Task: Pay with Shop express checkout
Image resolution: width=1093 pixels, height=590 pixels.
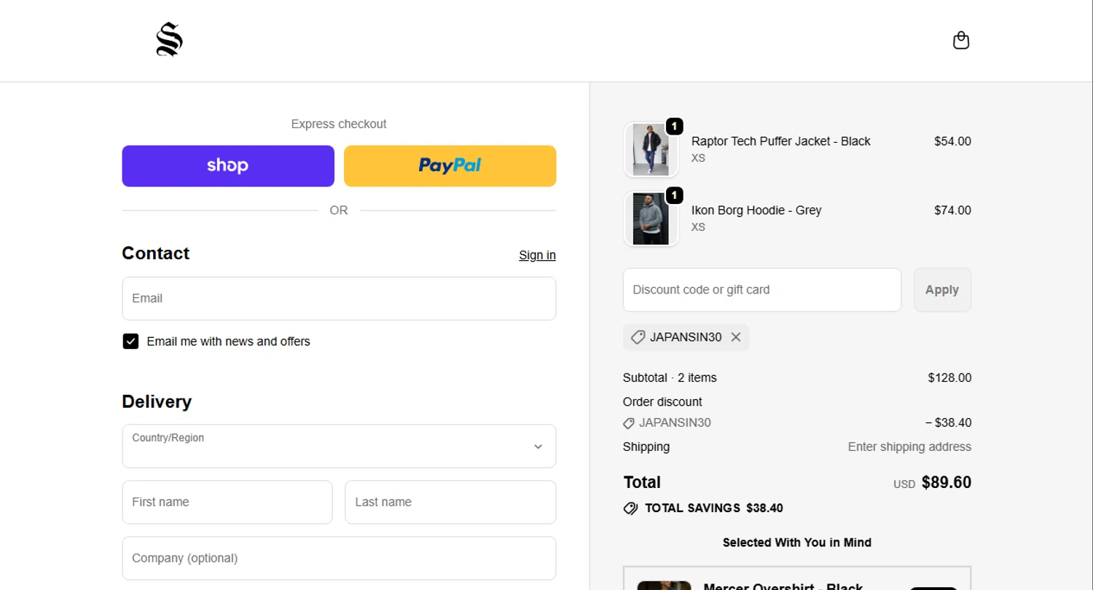Action: click(x=228, y=166)
